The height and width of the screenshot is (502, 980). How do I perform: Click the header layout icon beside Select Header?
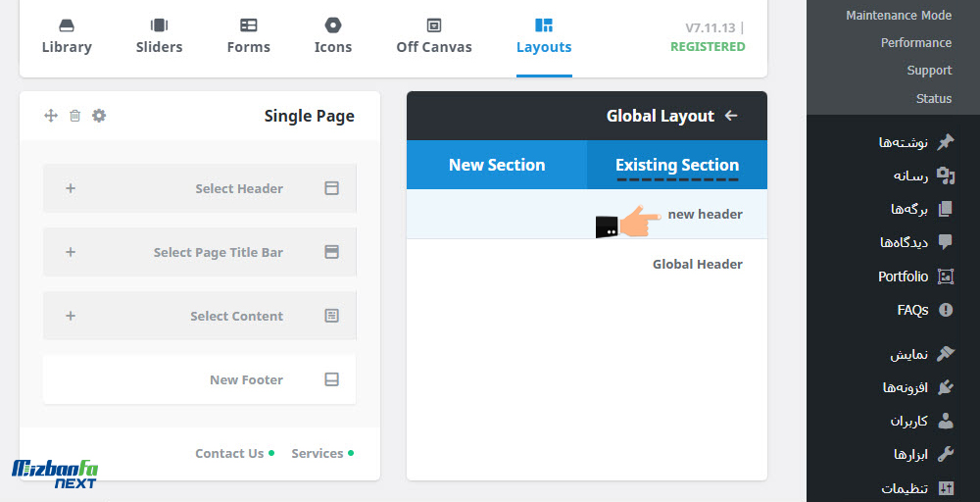pos(332,188)
